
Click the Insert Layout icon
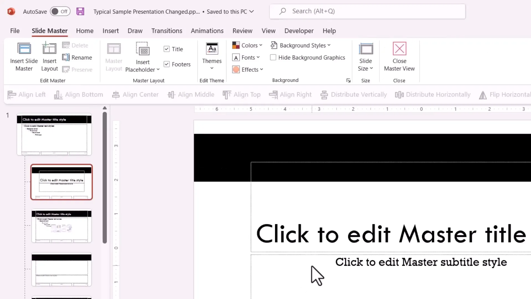[x=49, y=48]
